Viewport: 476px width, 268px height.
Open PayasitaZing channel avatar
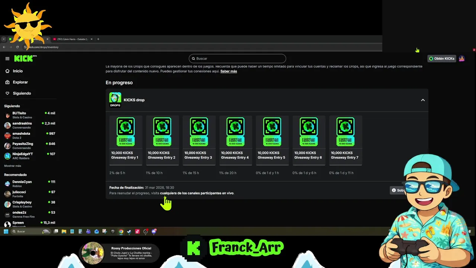click(x=7, y=146)
